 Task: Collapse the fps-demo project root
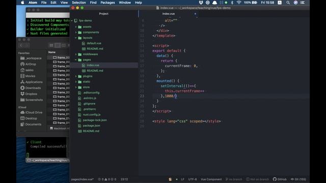pyautogui.click(x=72, y=20)
